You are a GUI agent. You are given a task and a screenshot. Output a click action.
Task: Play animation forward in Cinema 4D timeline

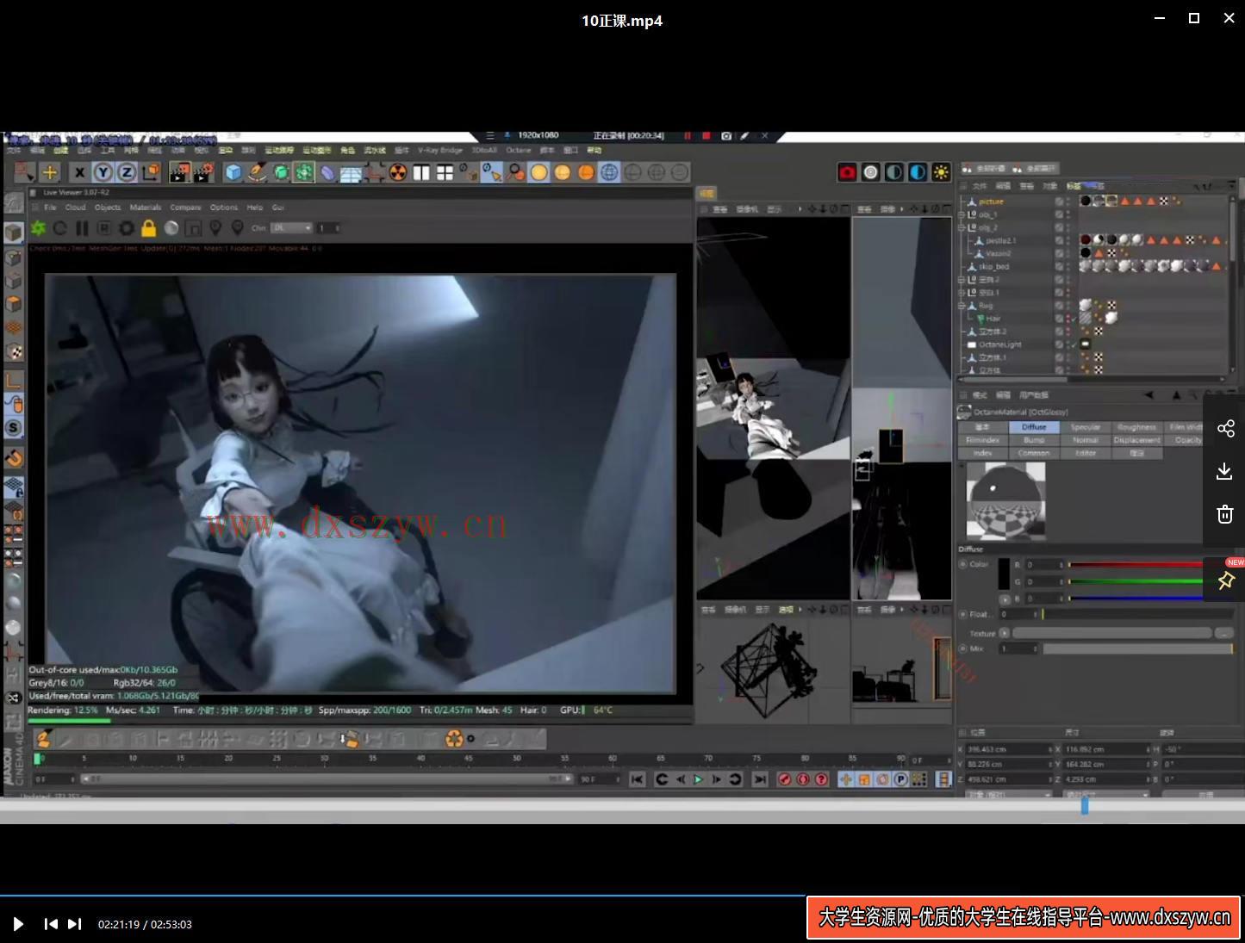(x=698, y=779)
